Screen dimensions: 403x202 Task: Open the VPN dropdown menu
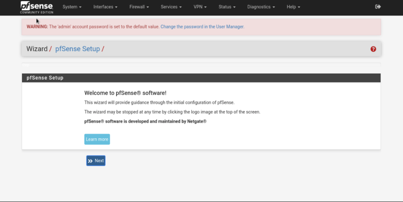click(200, 7)
